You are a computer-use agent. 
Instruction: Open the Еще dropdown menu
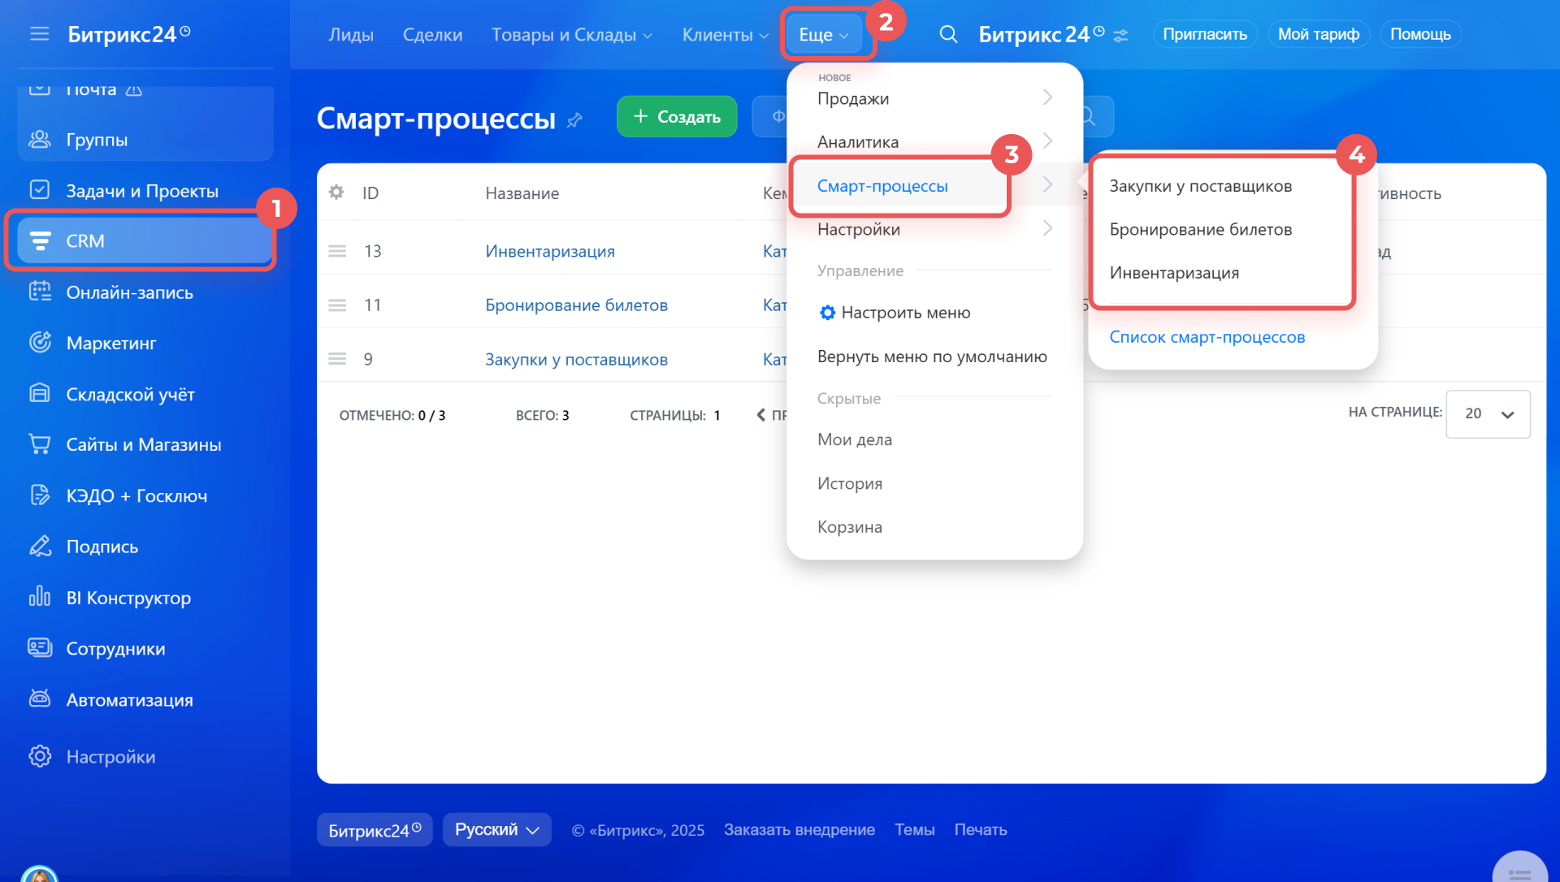(823, 34)
